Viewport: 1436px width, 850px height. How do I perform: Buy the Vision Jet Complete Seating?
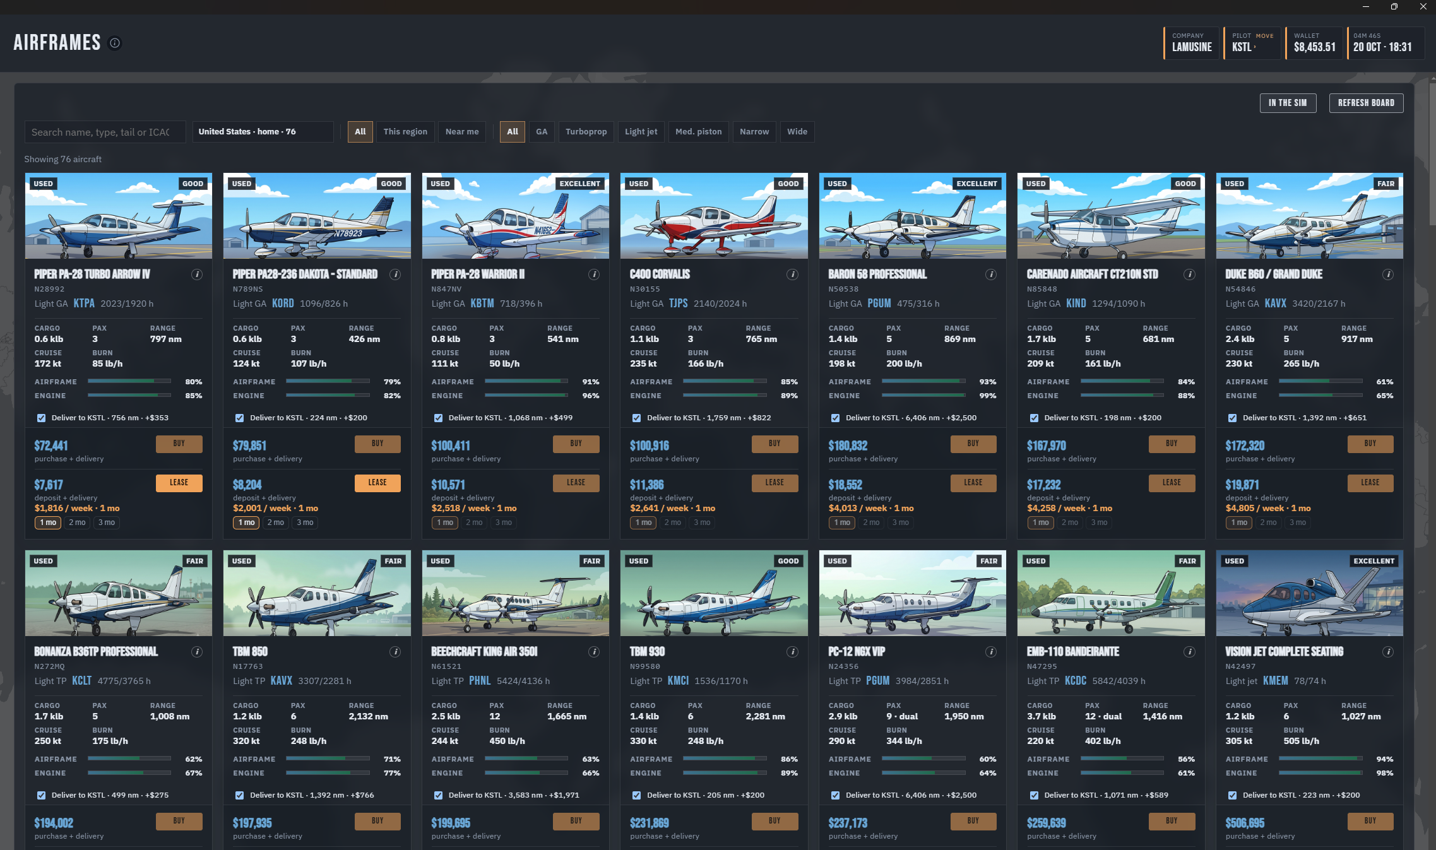(x=1370, y=821)
